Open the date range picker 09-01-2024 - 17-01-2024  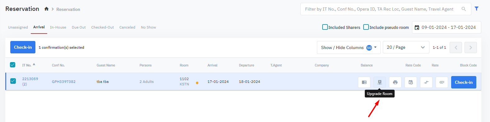pos(446,27)
